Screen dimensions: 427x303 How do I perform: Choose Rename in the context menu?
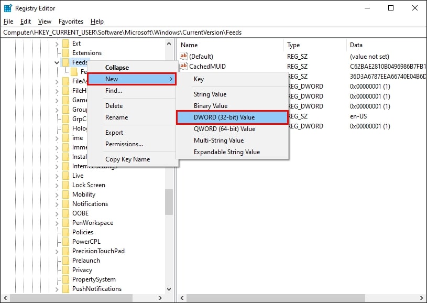[133, 117]
